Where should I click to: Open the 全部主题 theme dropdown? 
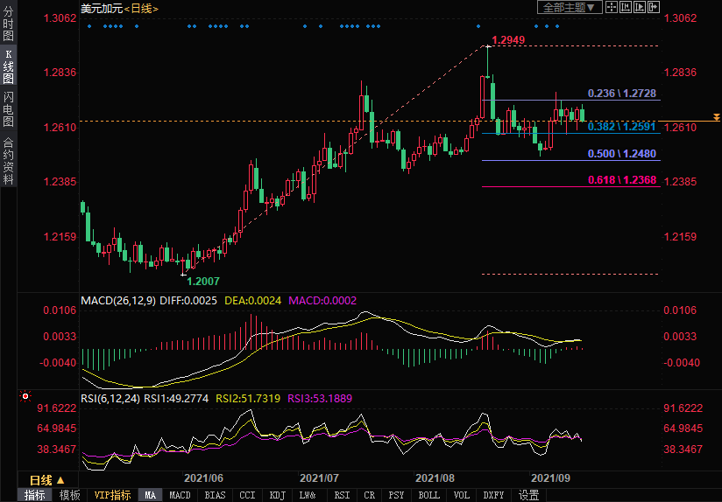tap(569, 7)
